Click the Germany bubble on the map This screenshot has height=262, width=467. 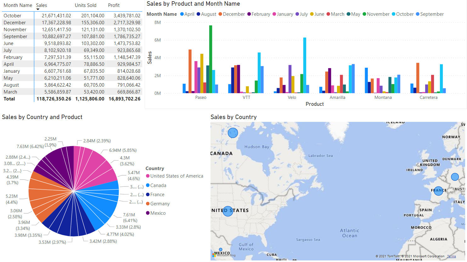(x=455, y=177)
